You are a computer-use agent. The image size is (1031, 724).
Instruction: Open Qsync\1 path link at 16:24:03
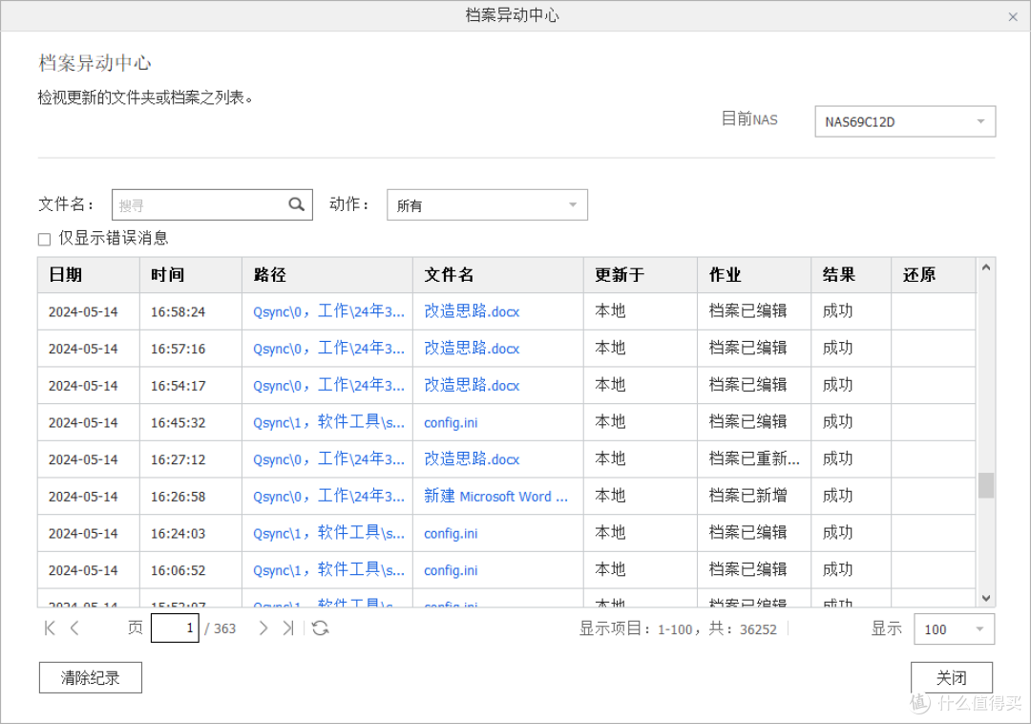click(x=328, y=533)
